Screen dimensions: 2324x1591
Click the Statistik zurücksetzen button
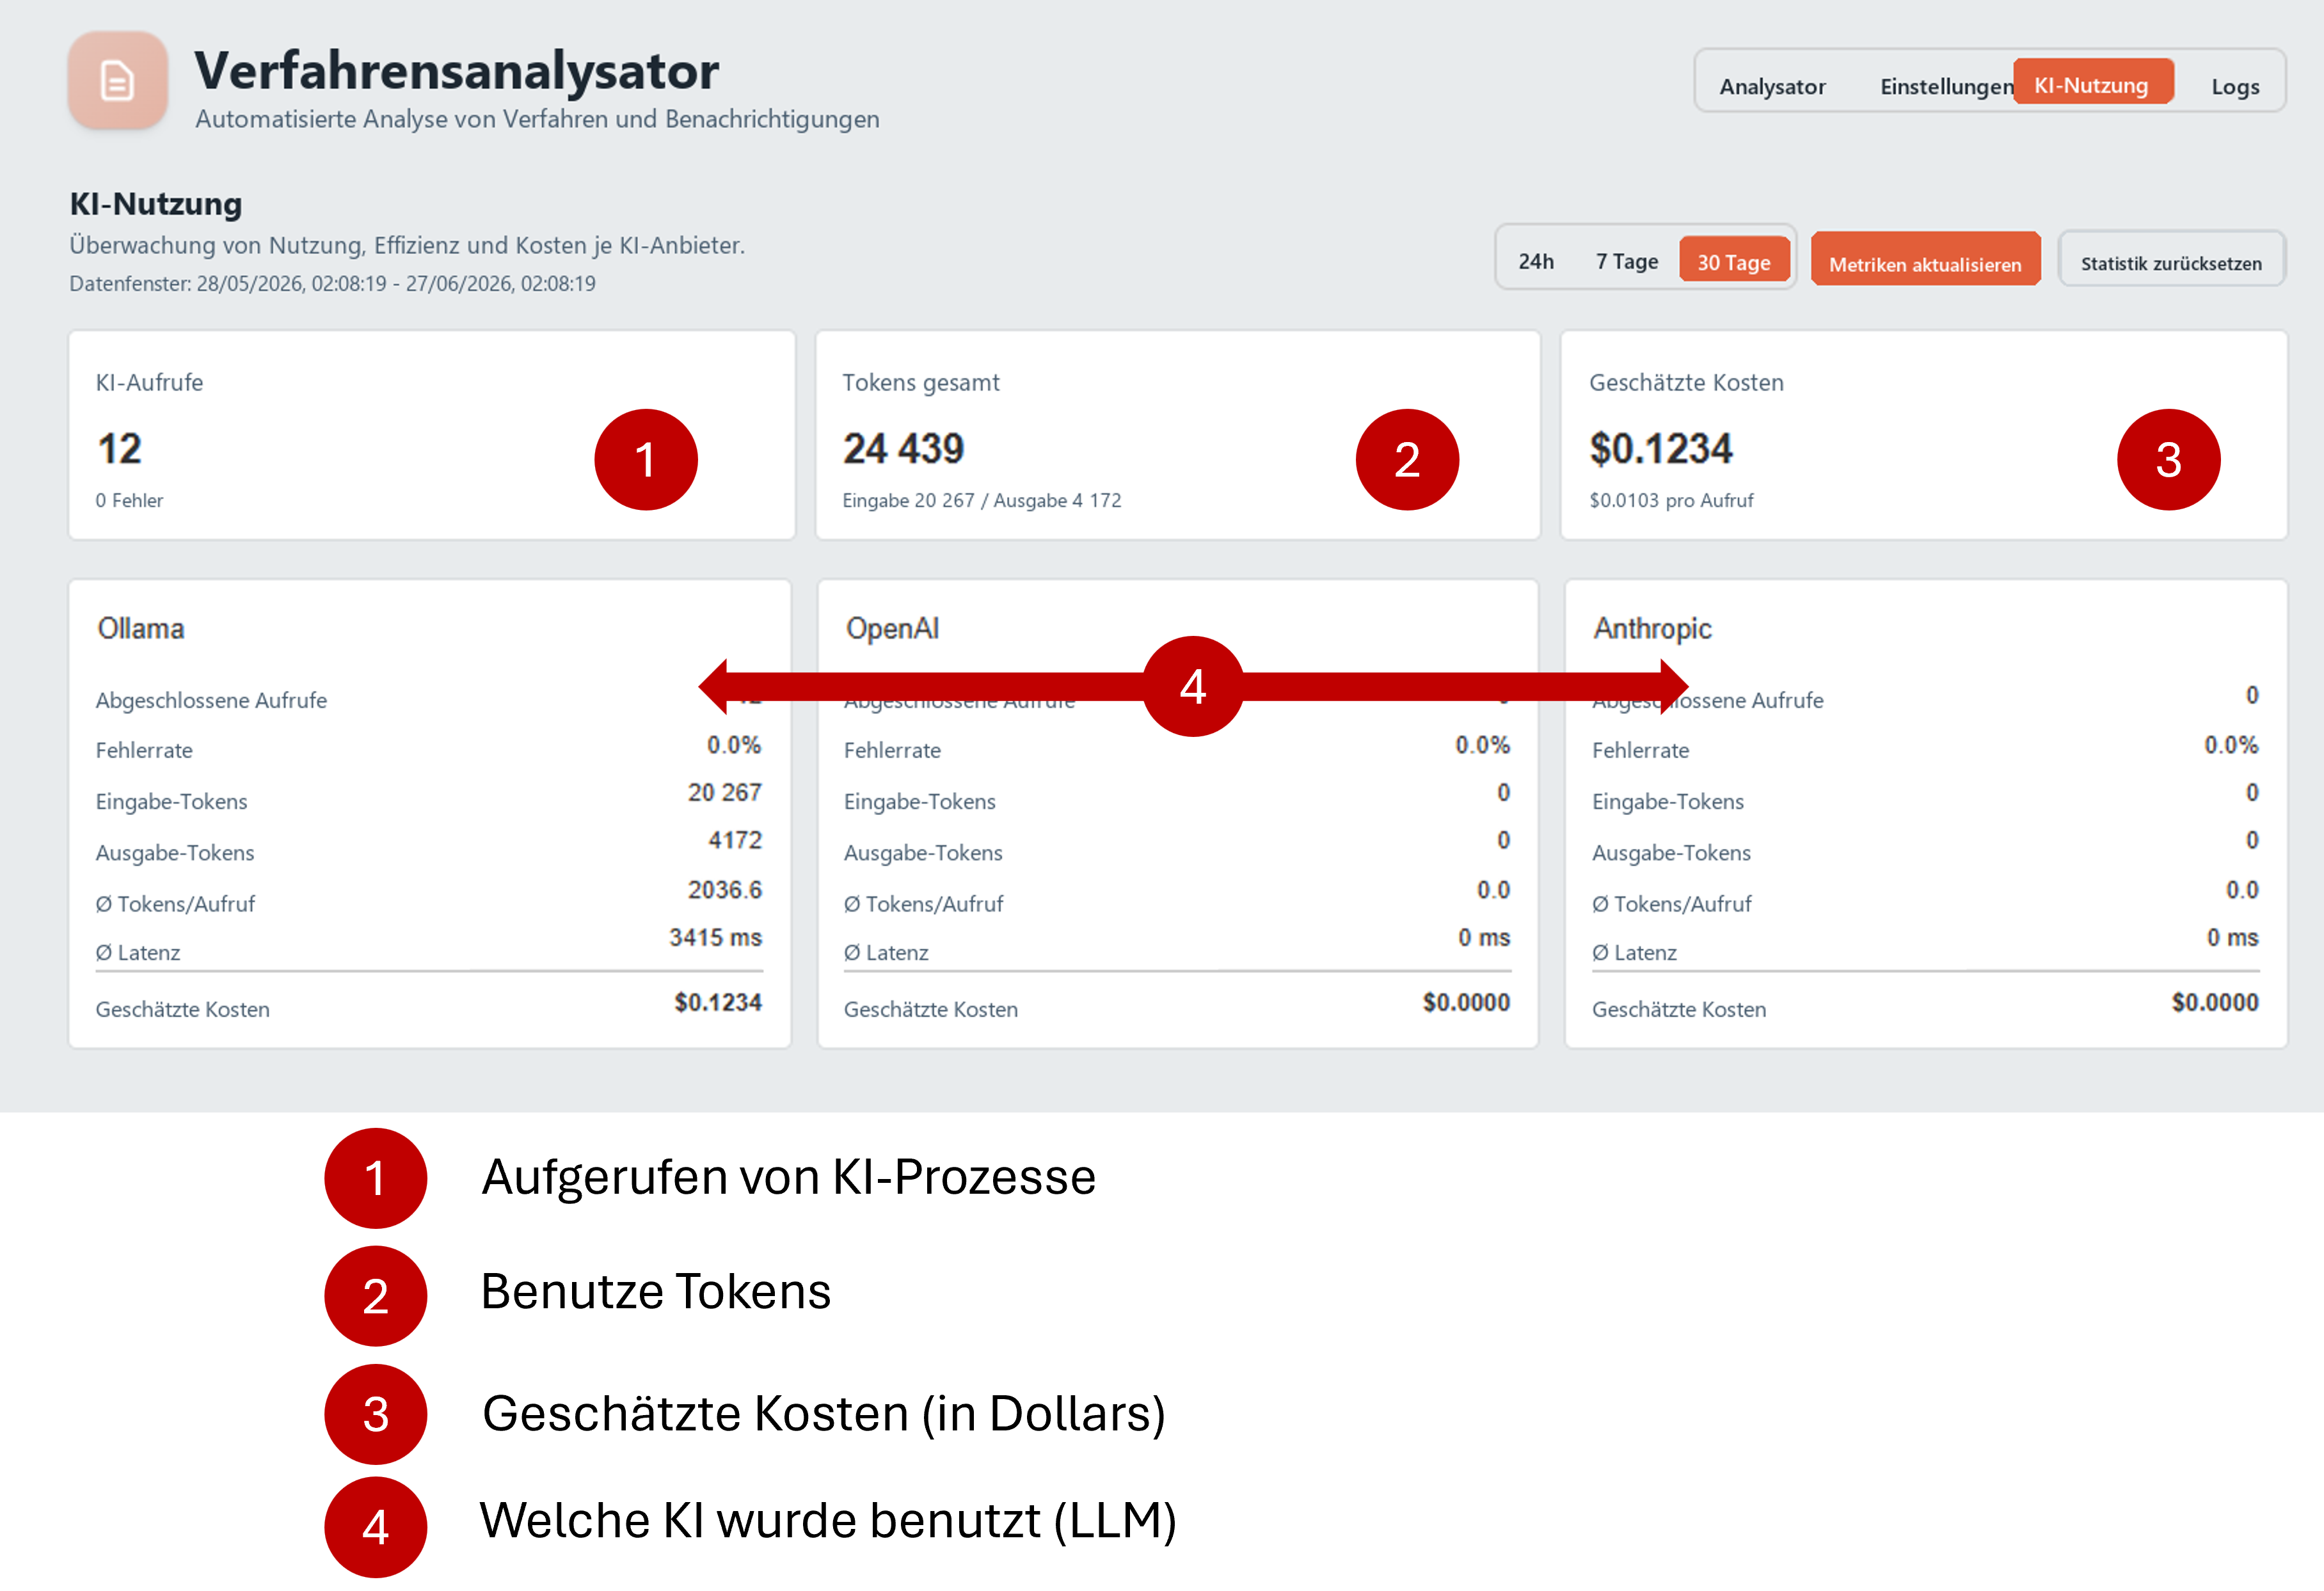pos(2171,263)
